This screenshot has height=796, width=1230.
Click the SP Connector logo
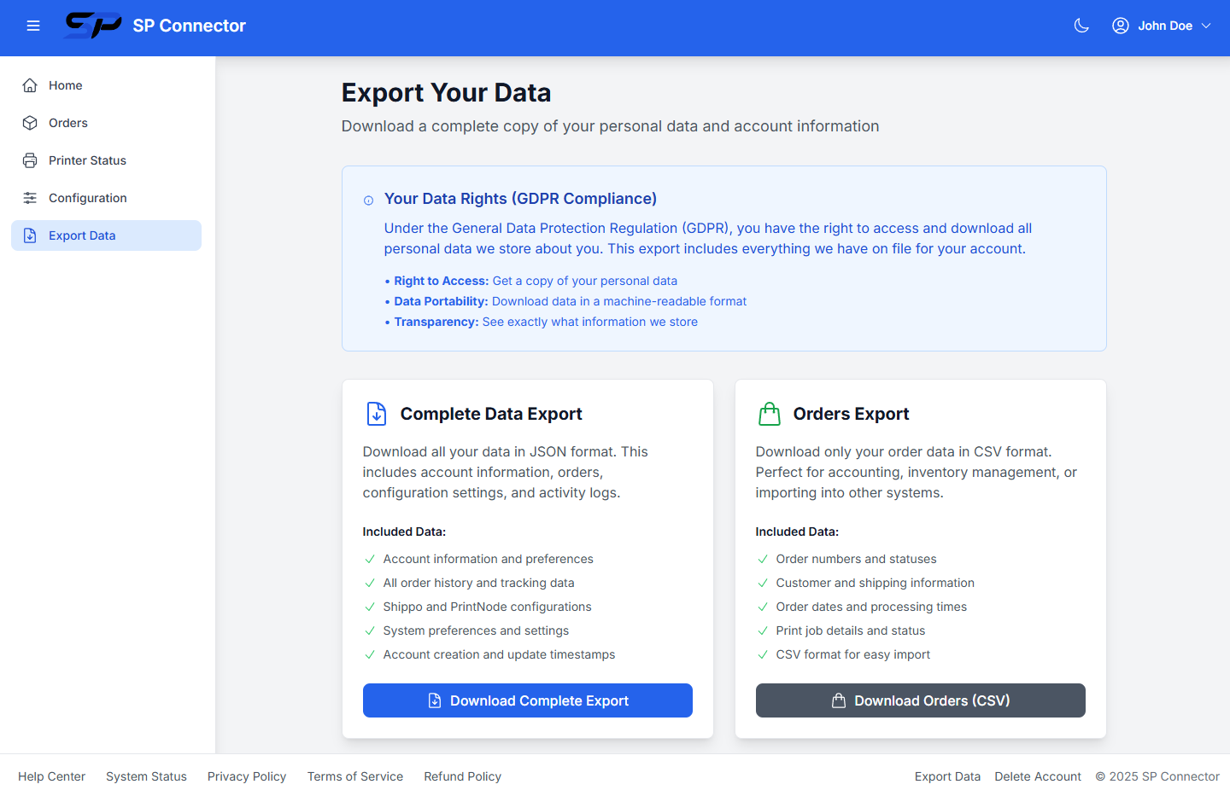click(92, 26)
